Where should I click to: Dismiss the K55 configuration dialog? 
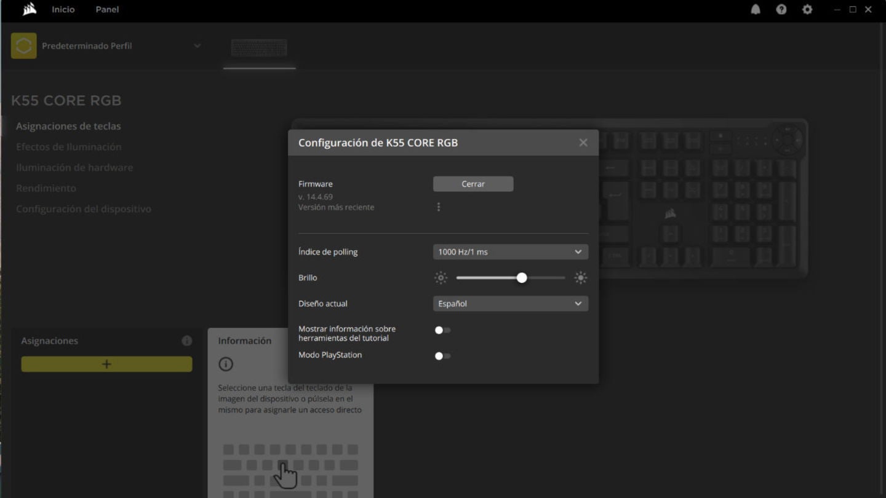click(583, 142)
